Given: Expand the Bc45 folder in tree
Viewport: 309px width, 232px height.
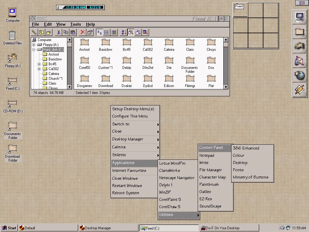Looking at the screenshot, I should click(x=39, y=64).
